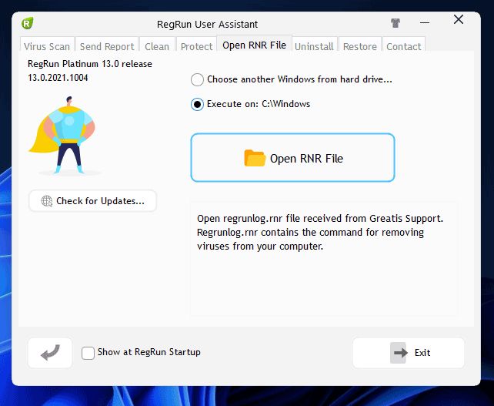Viewport: 494px width, 406px height.
Task: Click the large Open RNR File button
Action: (292, 158)
